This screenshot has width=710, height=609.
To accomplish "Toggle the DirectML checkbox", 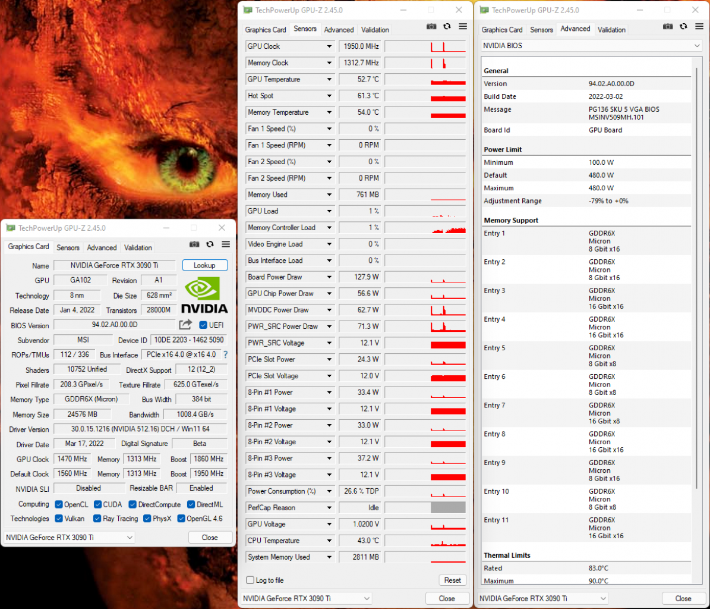I will point(191,504).
